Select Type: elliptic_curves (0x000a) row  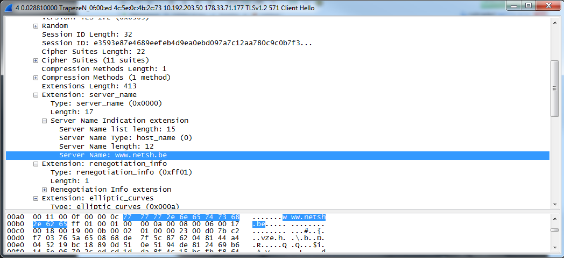[x=115, y=206]
